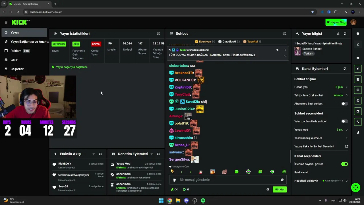Open File Explorer from the taskbar
Image resolution: width=364 pixels, height=205 pixels.
coord(178,200)
